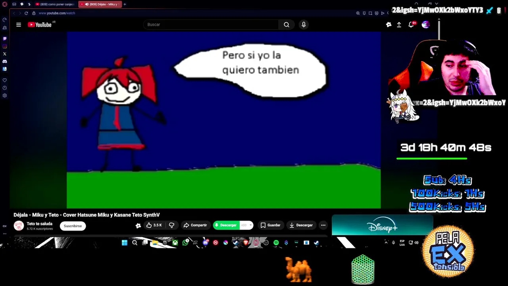Viewport: 508px width, 286px height.
Task: Like the video with 3.5 K thumbs up
Action: (x=154, y=225)
